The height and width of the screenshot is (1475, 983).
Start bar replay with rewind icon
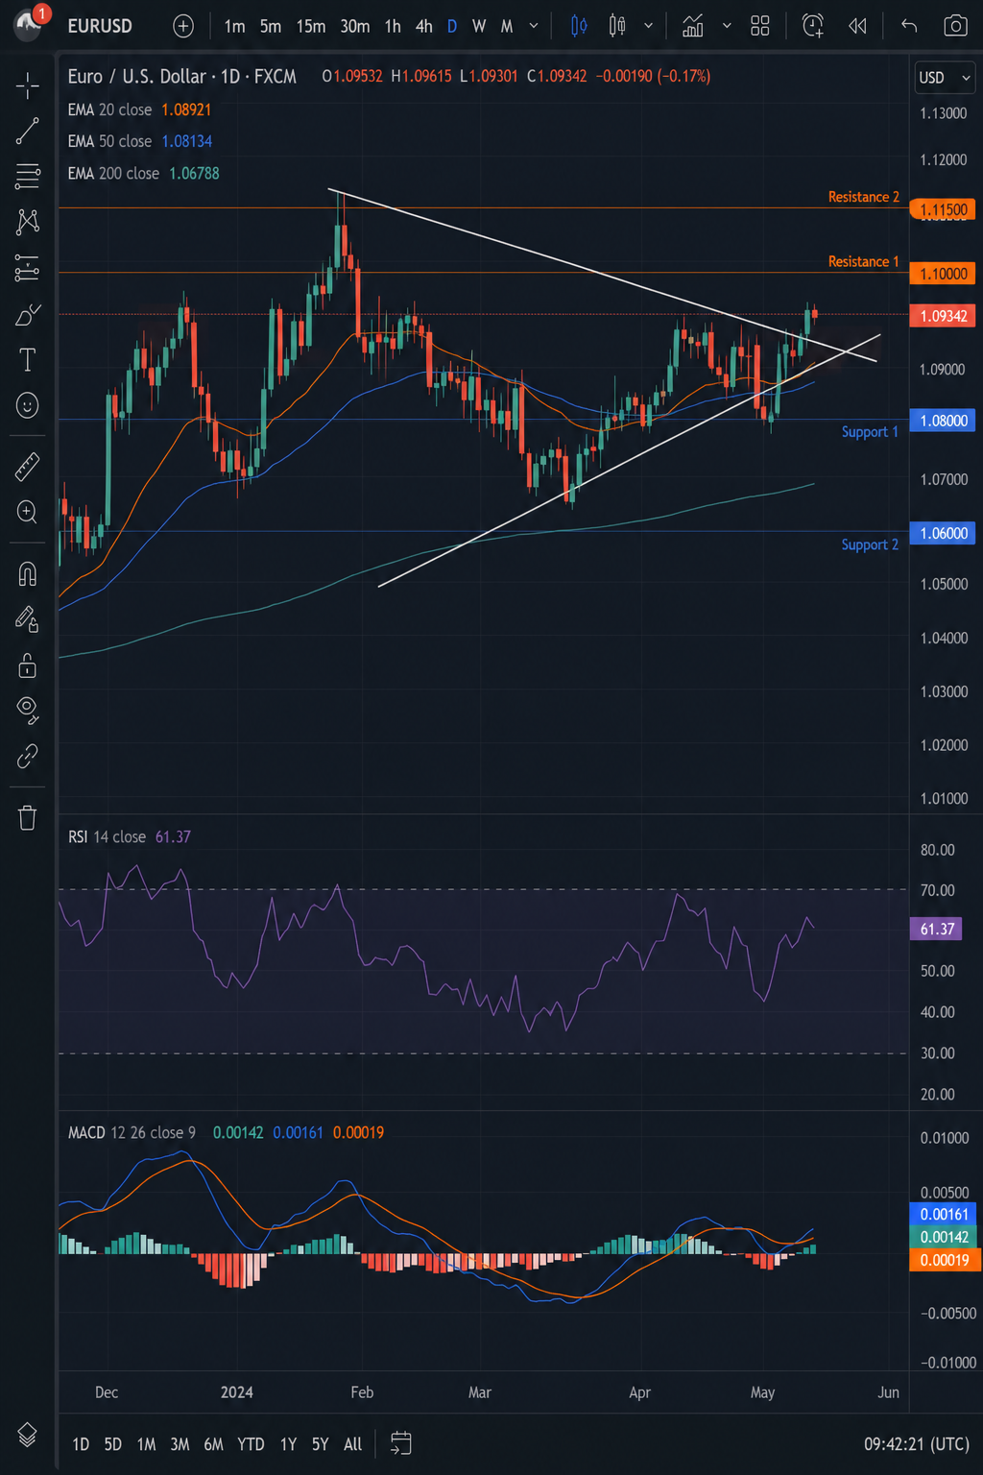click(857, 26)
